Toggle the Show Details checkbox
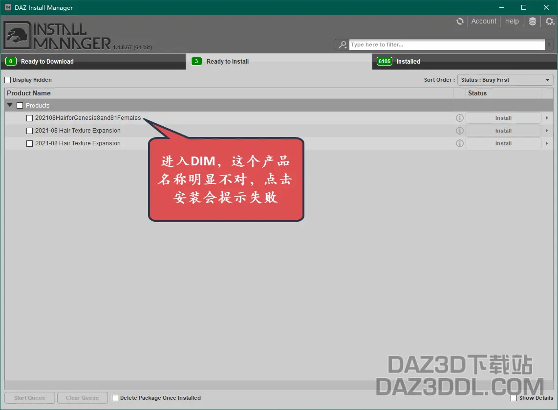This screenshot has width=558, height=410. pyautogui.click(x=514, y=398)
